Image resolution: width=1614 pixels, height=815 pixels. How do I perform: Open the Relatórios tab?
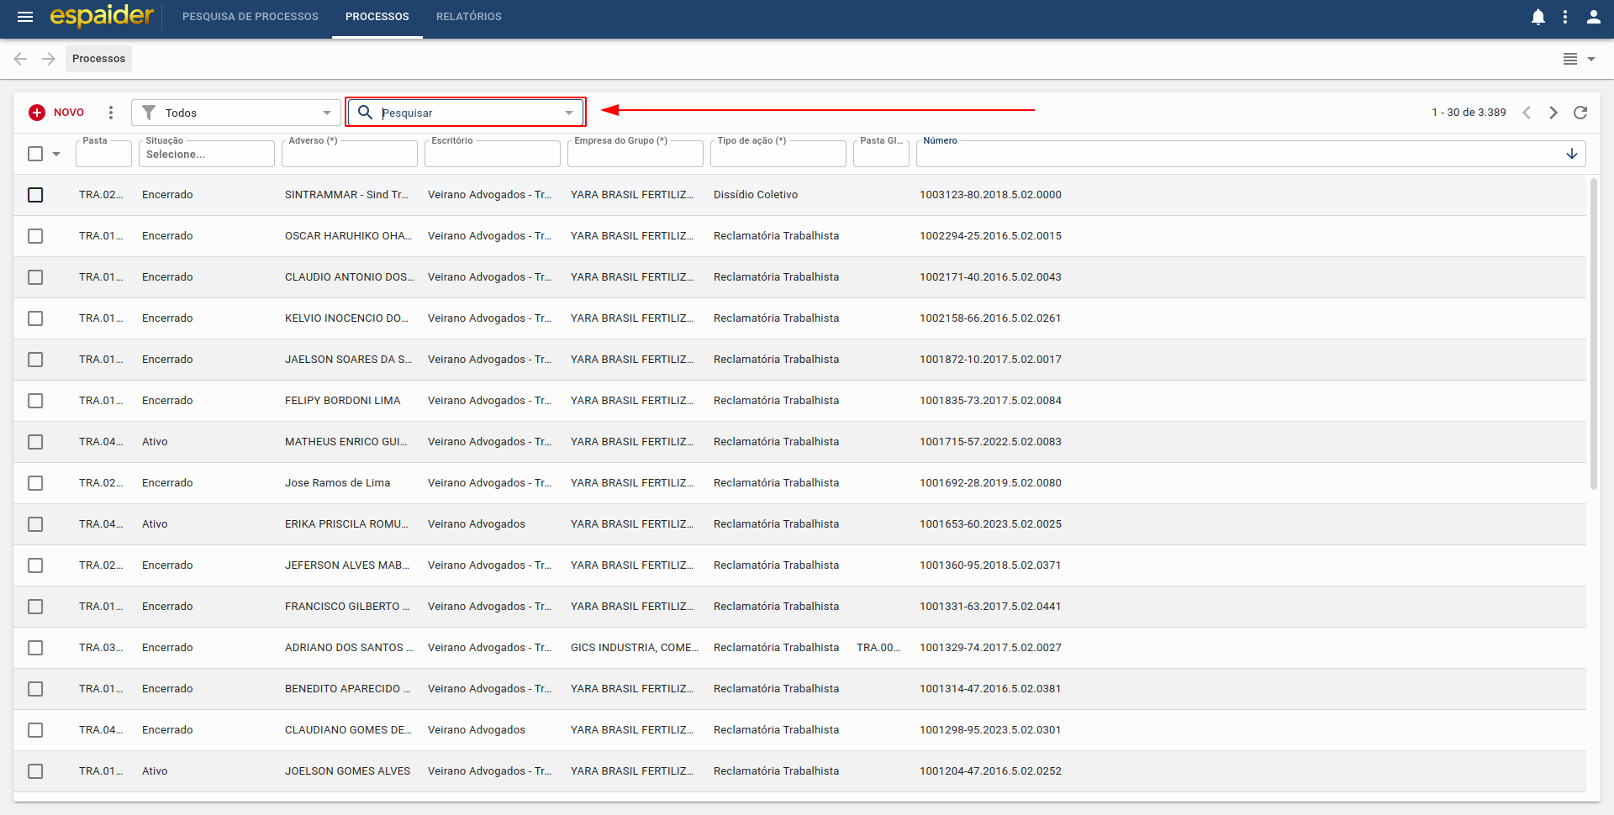(469, 17)
